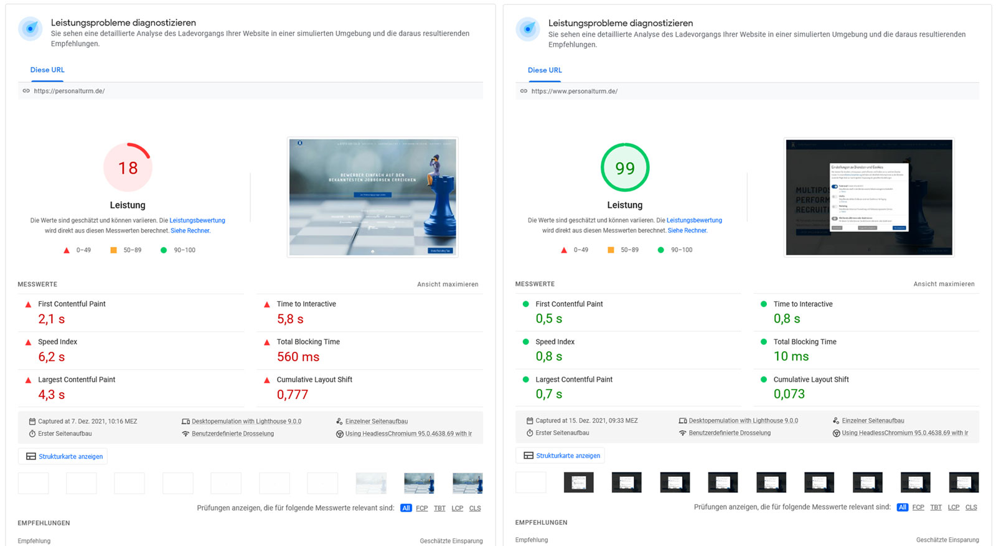Click calendar icon next to Captured at 15. Dez. 2021

(530, 421)
